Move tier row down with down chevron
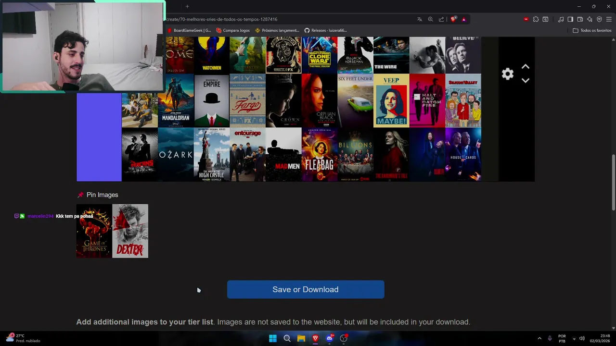The width and height of the screenshot is (616, 346). (526, 80)
